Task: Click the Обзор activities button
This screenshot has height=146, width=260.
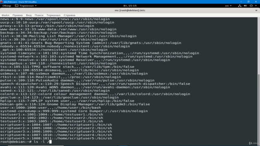Action: (6, 6)
